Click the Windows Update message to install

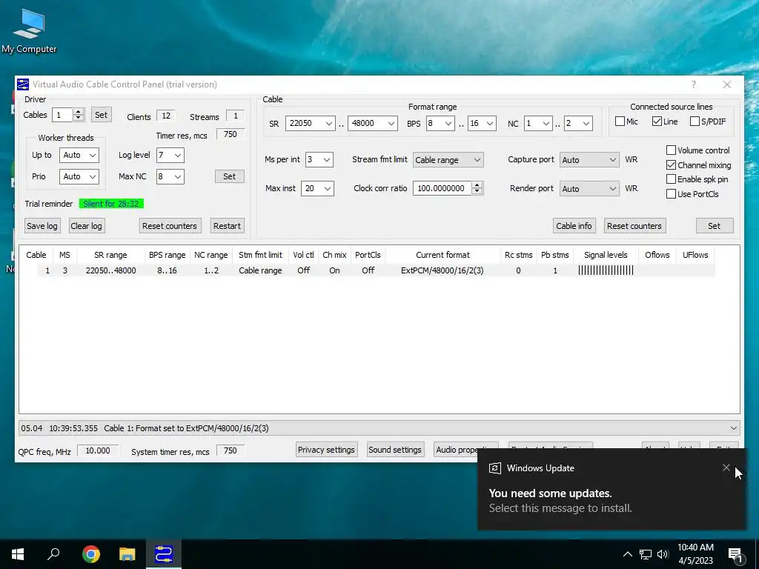tap(560, 508)
